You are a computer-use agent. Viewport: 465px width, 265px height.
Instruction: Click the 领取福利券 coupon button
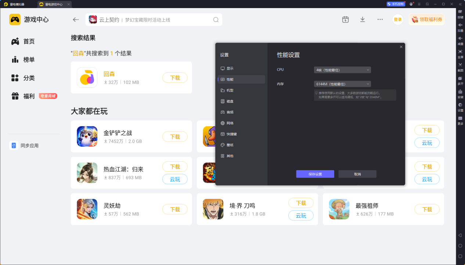click(426, 19)
